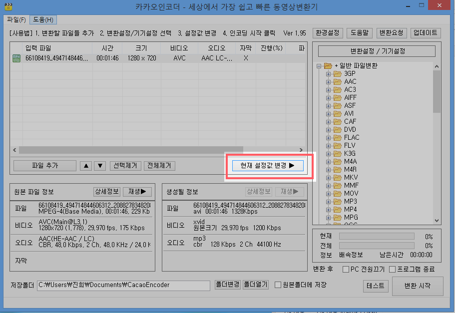Click the AVI folder icon
Image resolution: width=455 pixels, height=313 pixels.
click(337, 114)
